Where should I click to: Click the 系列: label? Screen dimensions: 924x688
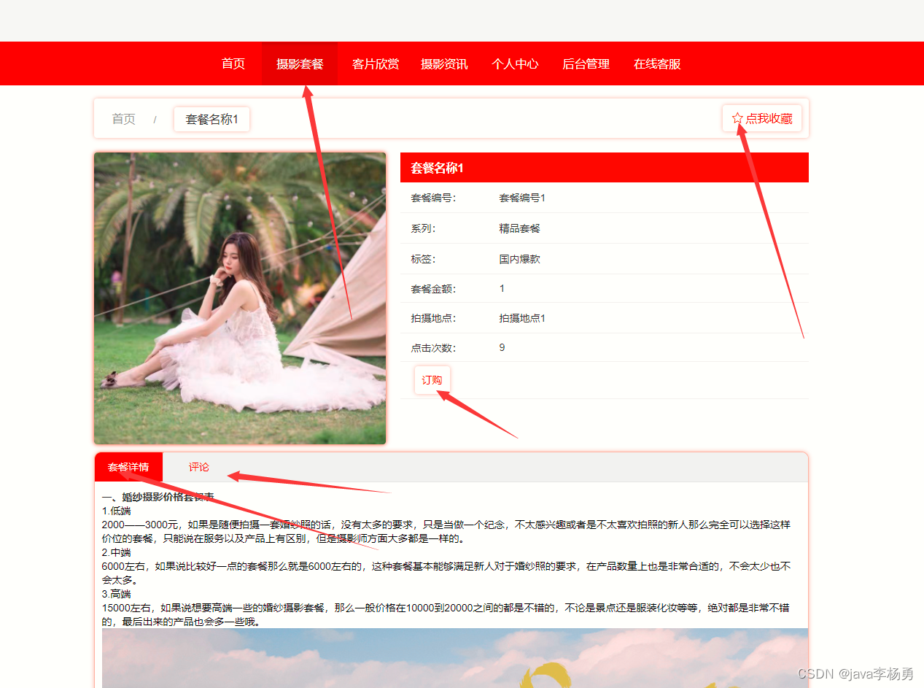point(423,228)
